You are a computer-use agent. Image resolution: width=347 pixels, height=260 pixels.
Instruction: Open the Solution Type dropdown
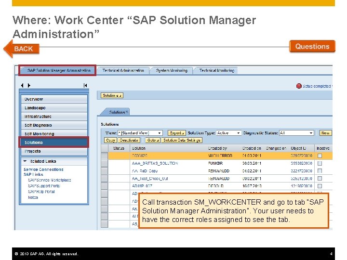tap(228, 133)
